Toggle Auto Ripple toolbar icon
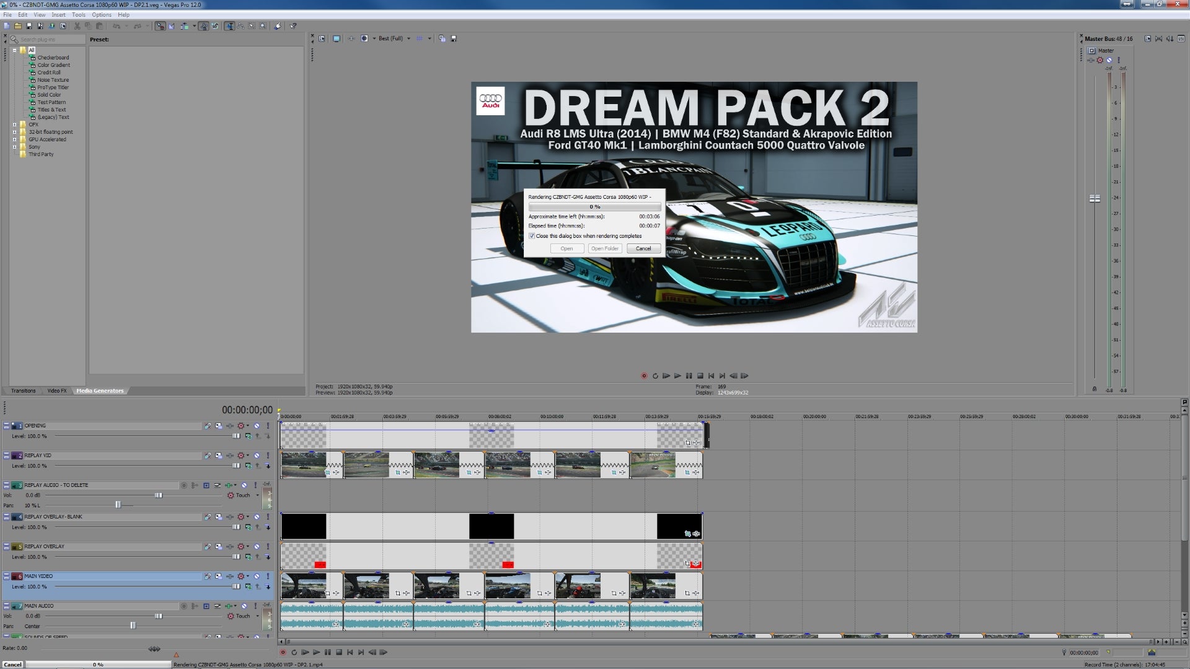This screenshot has width=1190, height=669. click(x=184, y=26)
